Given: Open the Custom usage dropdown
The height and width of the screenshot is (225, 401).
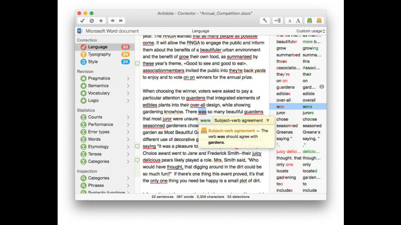Looking at the screenshot, I should pos(311,31).
